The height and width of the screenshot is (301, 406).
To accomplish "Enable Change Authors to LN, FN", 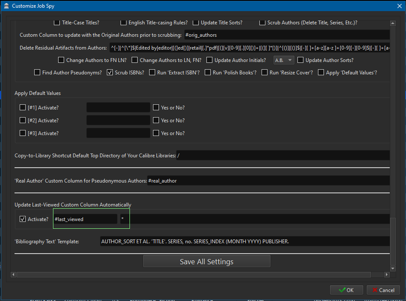I will click(x=135, y=60).
